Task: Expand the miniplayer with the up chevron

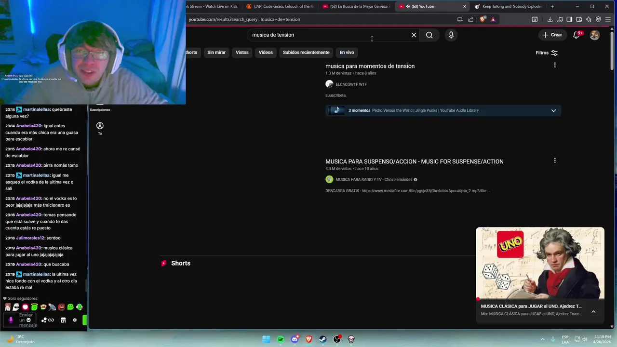Action: (x=593, y=312)
